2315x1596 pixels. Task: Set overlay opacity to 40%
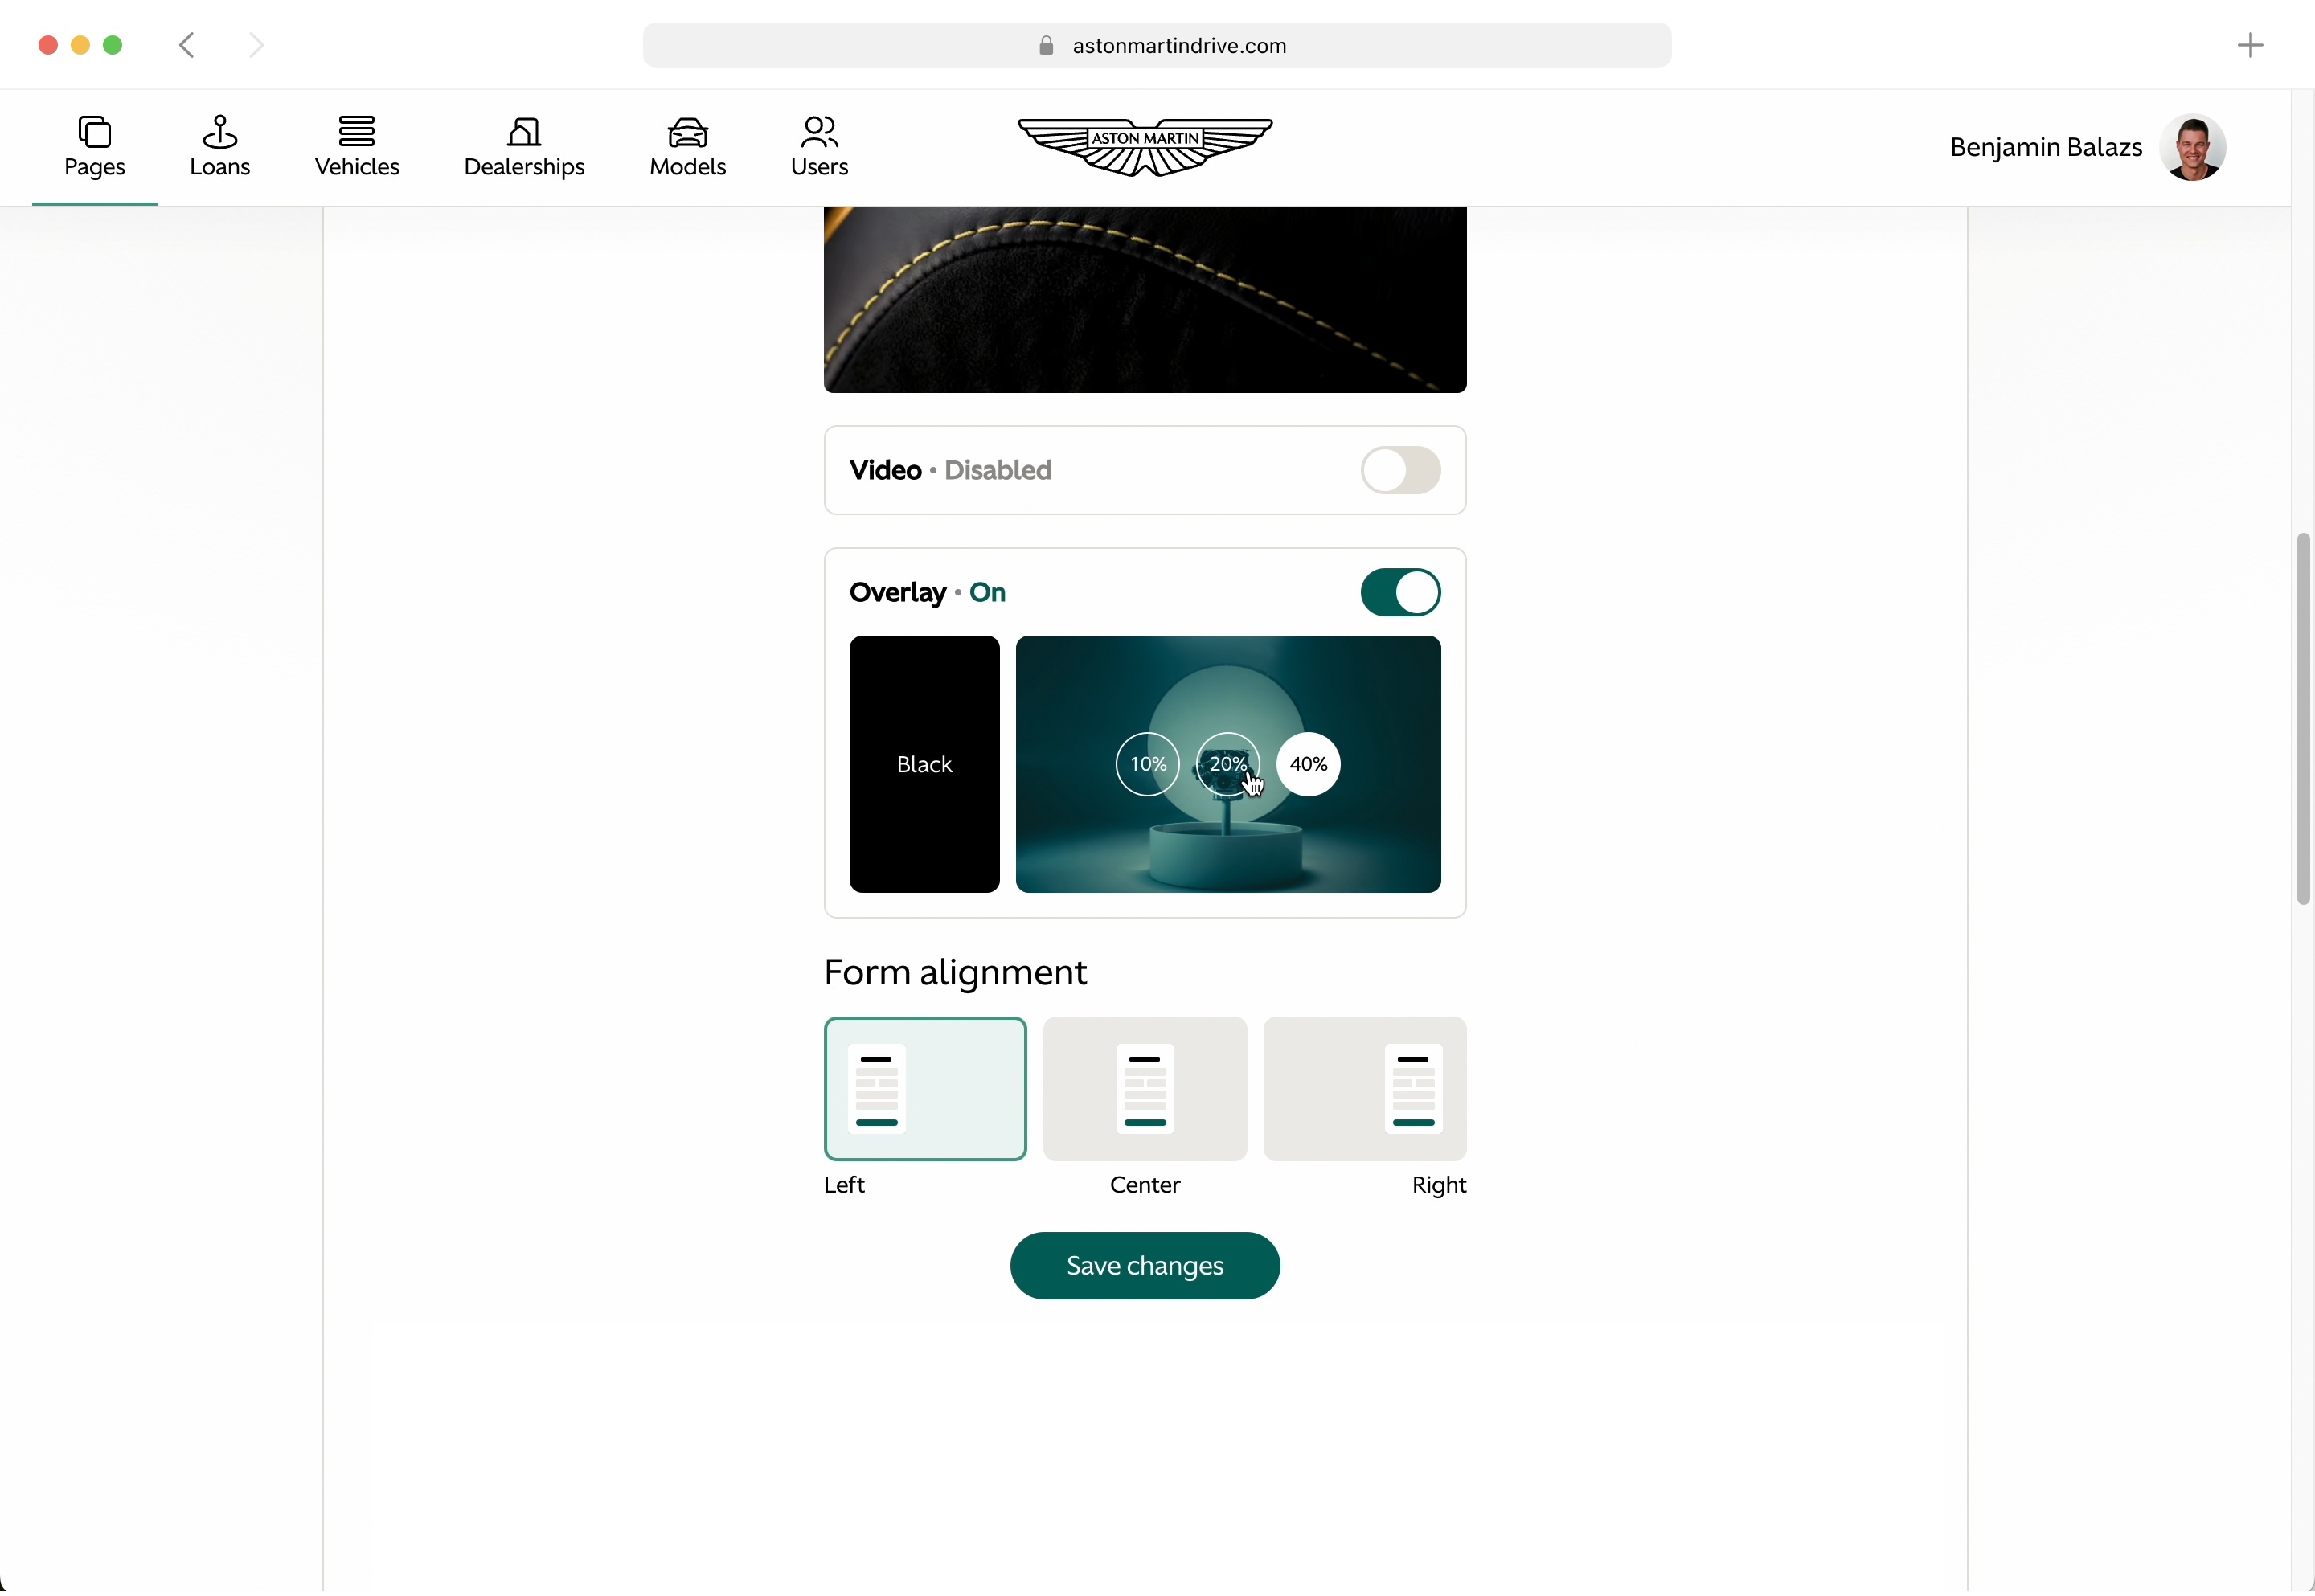pyautogui.click(x=1308, y=765)
